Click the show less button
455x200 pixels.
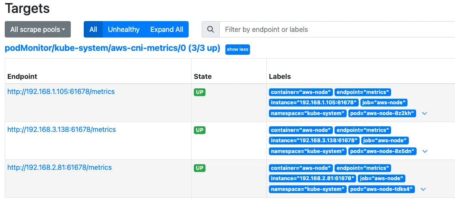[x=237, y=49]
